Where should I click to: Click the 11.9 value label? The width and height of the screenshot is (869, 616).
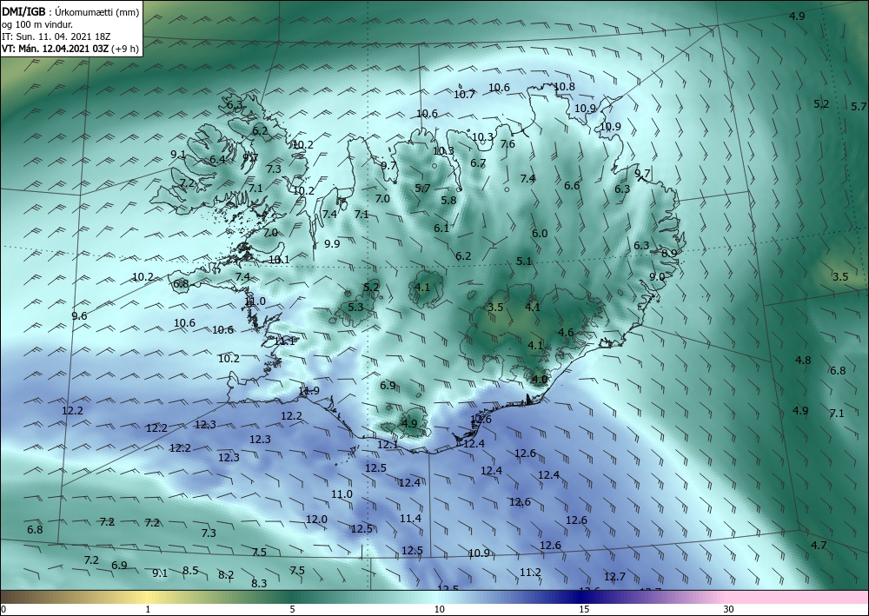[x=308, y=391]
